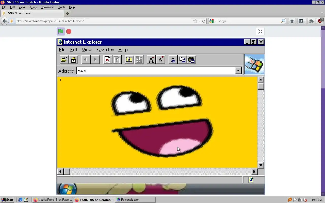Click the 11:40 AM clock

click(316, 200)
